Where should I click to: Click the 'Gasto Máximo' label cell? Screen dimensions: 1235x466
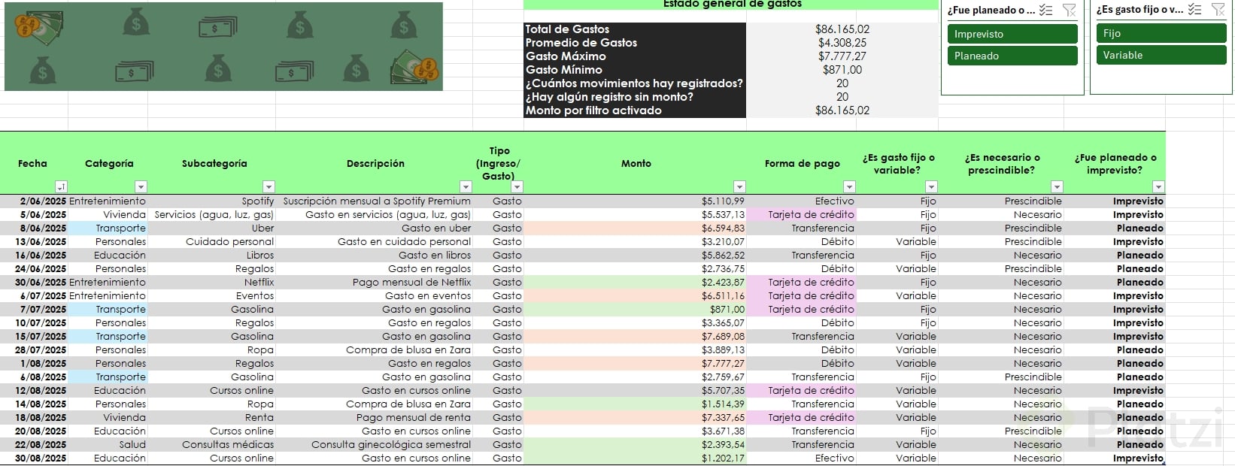click(635, 56)
